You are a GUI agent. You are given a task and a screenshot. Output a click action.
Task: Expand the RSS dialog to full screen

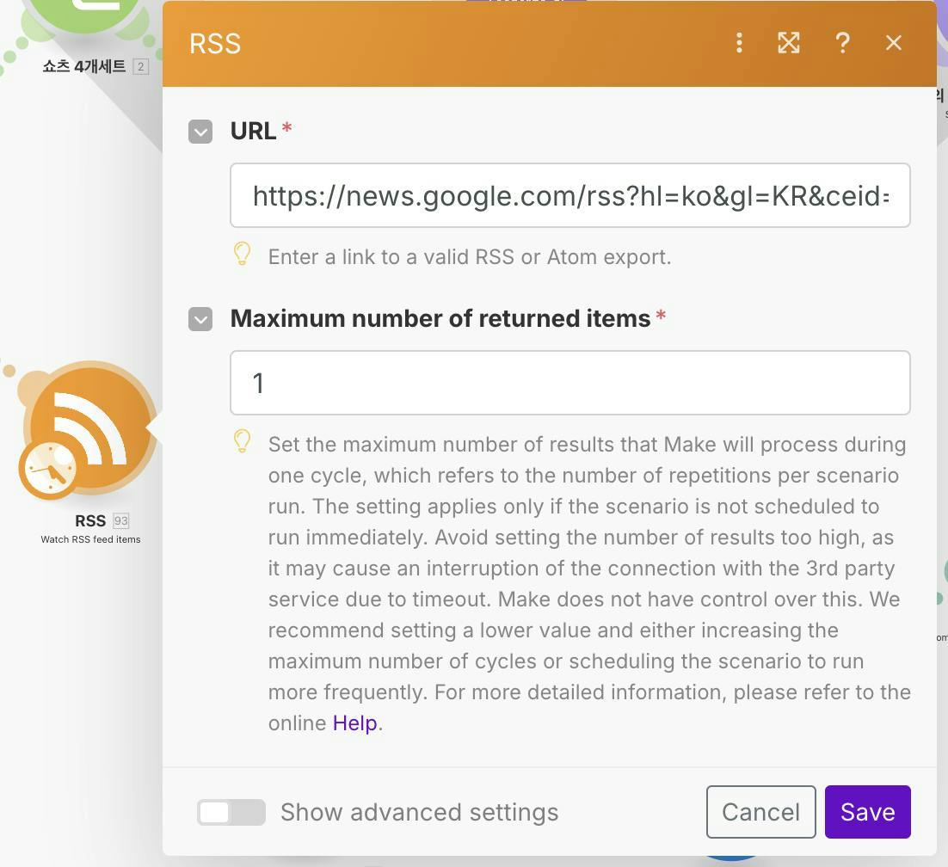click(788, 43)
